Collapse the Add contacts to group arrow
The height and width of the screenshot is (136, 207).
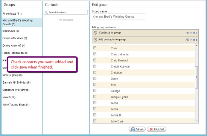(x=95, y=40)
